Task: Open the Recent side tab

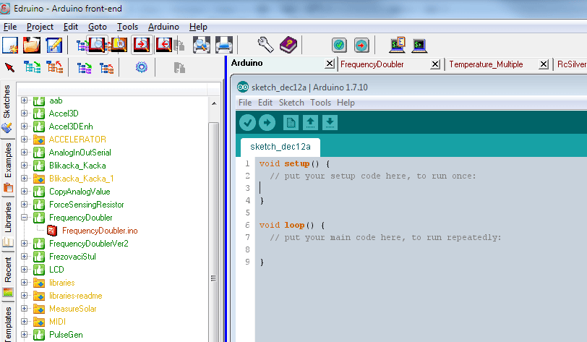Action: tap(8, 276)
